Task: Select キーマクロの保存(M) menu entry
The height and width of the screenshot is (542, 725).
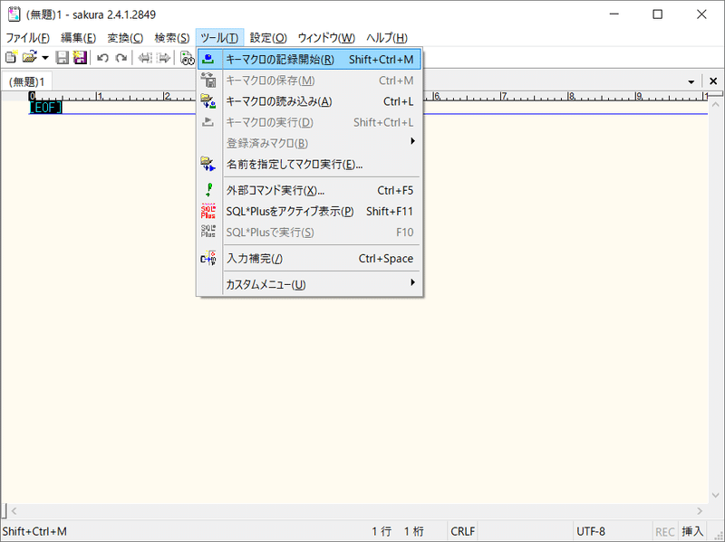Action: coord(309,81)
